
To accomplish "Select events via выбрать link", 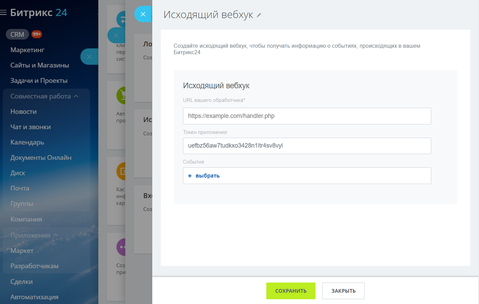I will pyautogui.click(x=208, y=176).
